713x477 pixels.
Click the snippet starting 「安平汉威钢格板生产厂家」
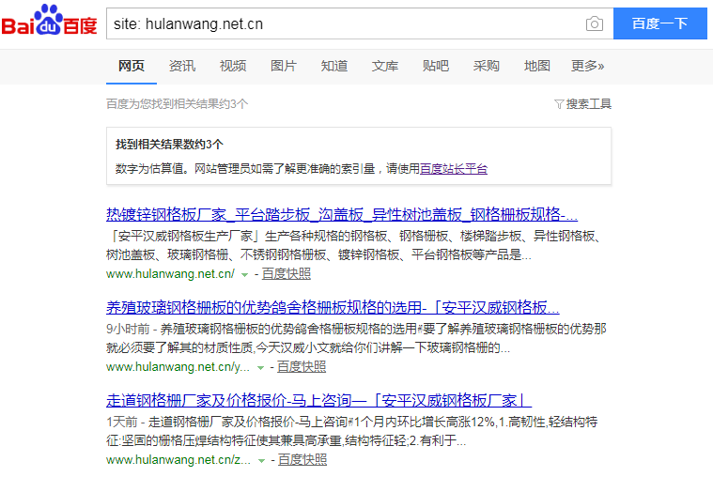[x=355, y=246]
